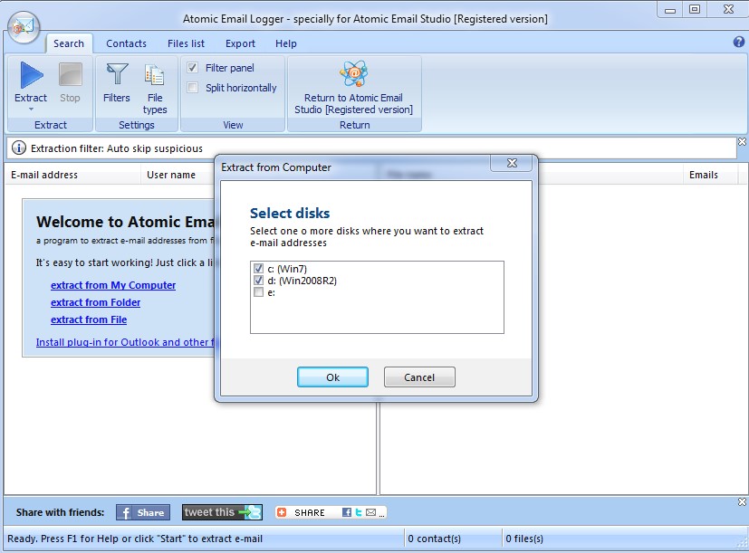Click the orange SHARE plus button

tap(282, 512)
